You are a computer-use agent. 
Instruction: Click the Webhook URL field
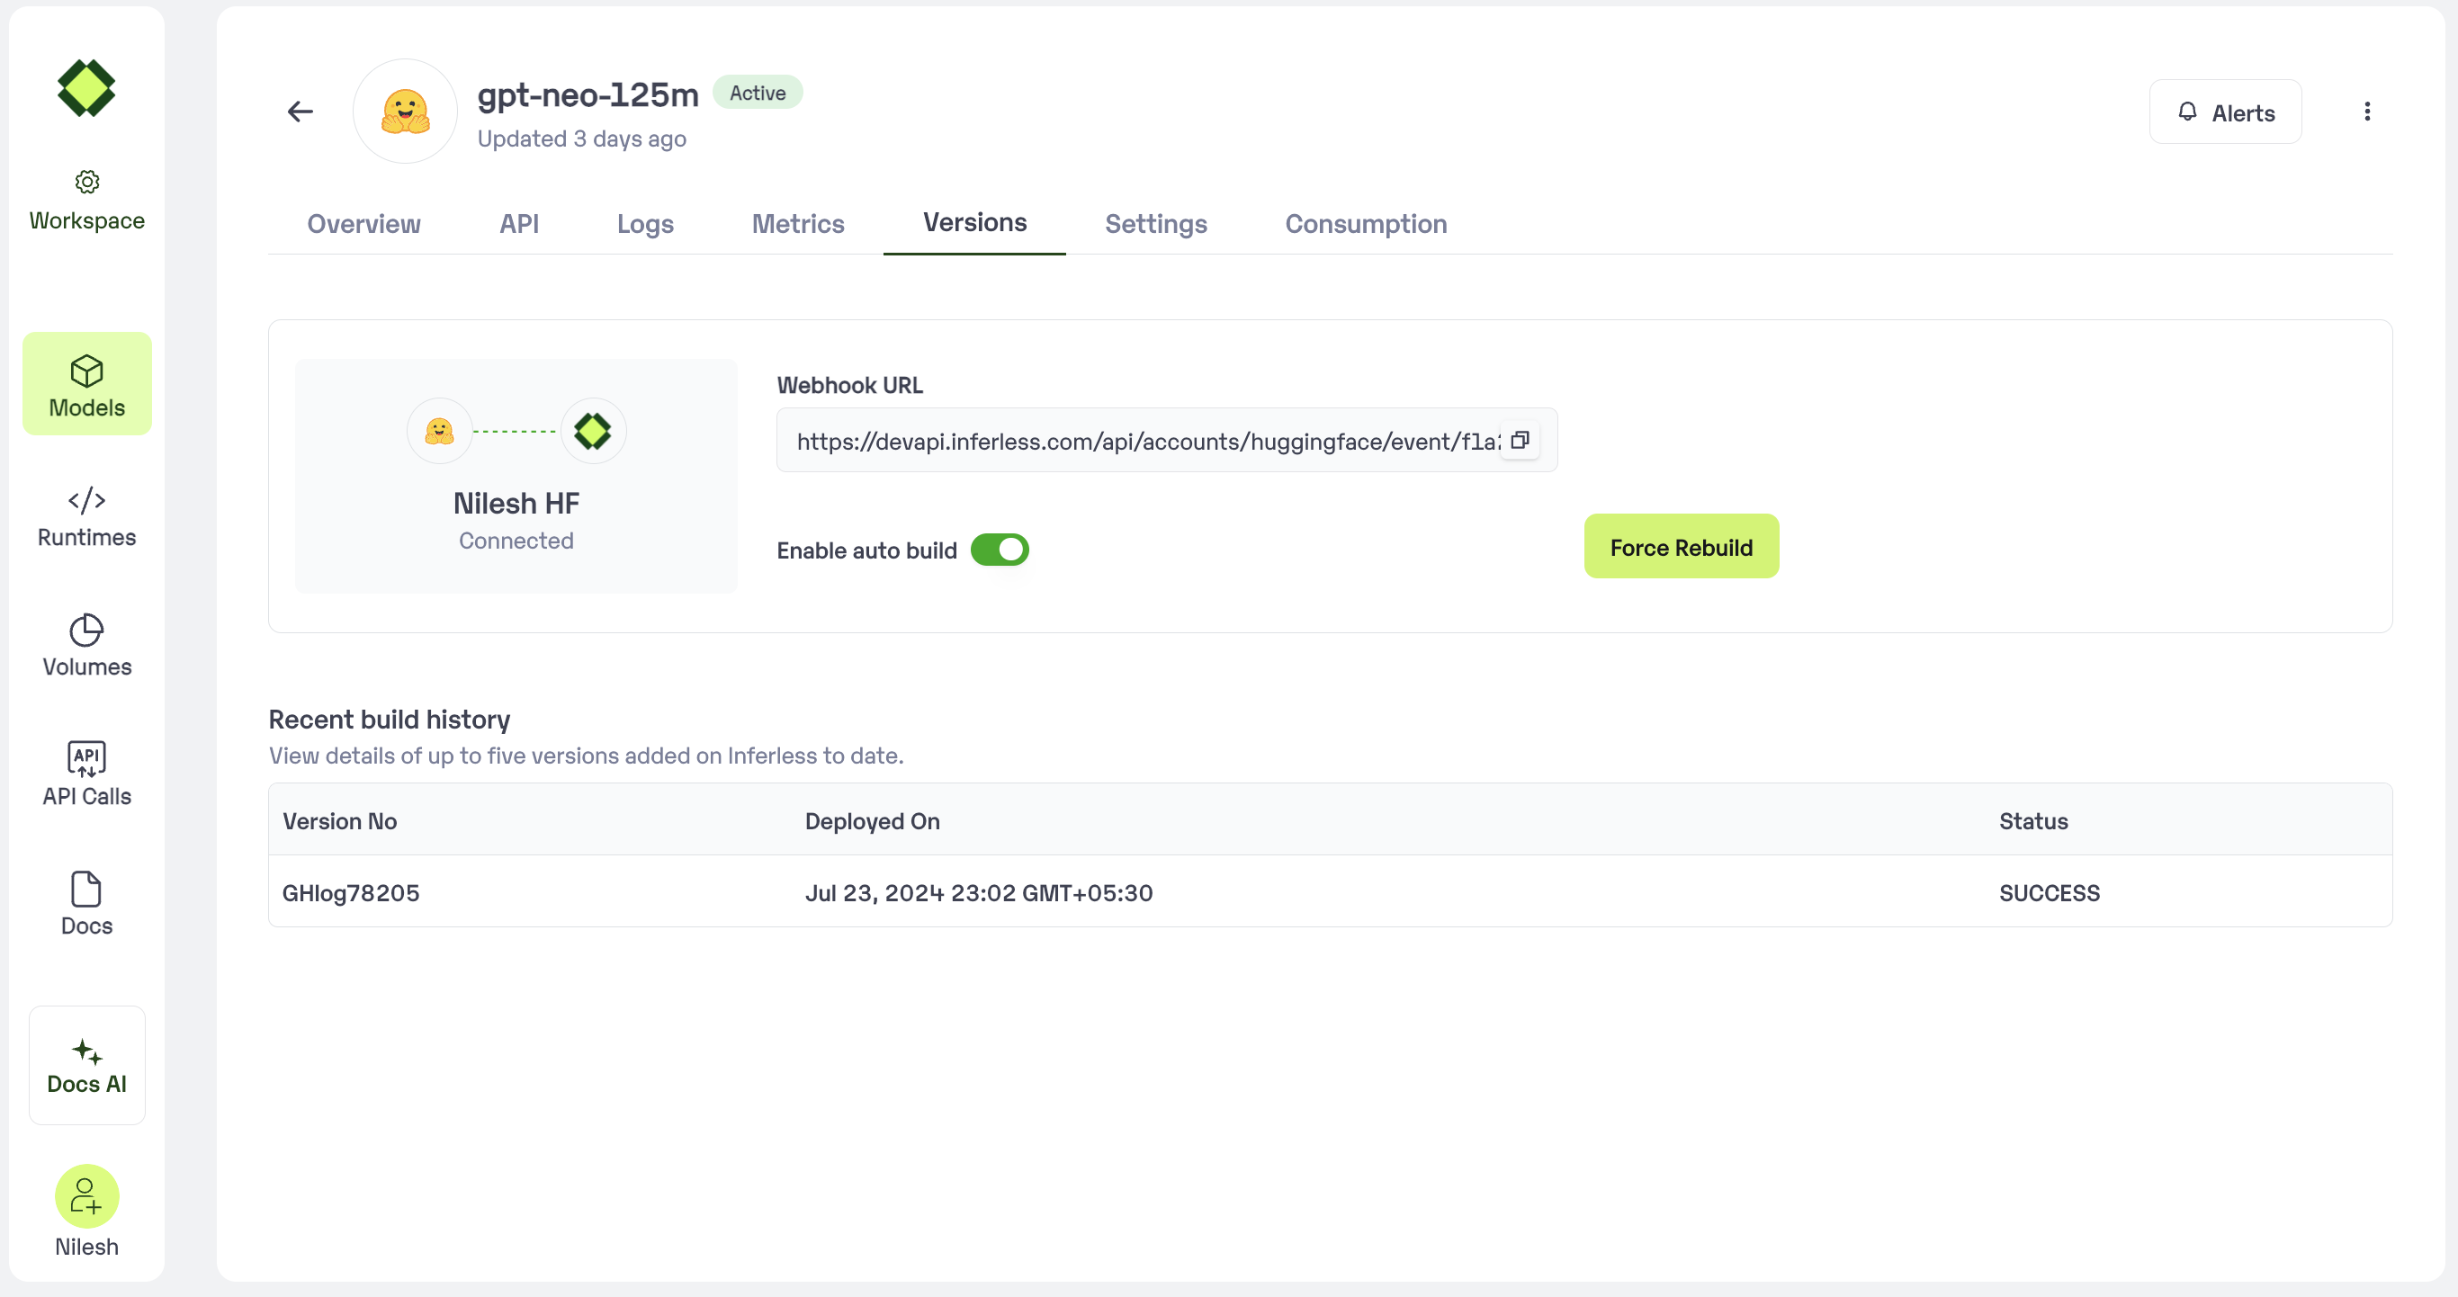point(1145,441)
